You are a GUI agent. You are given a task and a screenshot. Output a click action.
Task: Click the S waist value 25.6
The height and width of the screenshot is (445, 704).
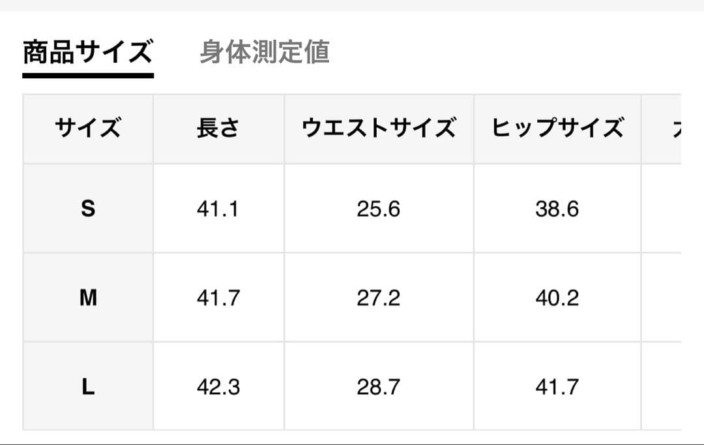click(378, 209)
